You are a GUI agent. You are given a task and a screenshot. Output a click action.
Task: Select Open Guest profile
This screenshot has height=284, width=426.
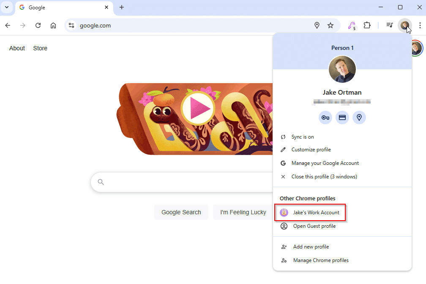point(342,226)
